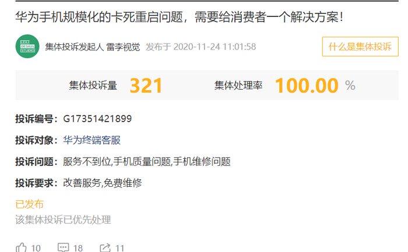Click the share arrow icon
Image resolution: width=408 pixels, height=252 pixels.
[105, 248]
